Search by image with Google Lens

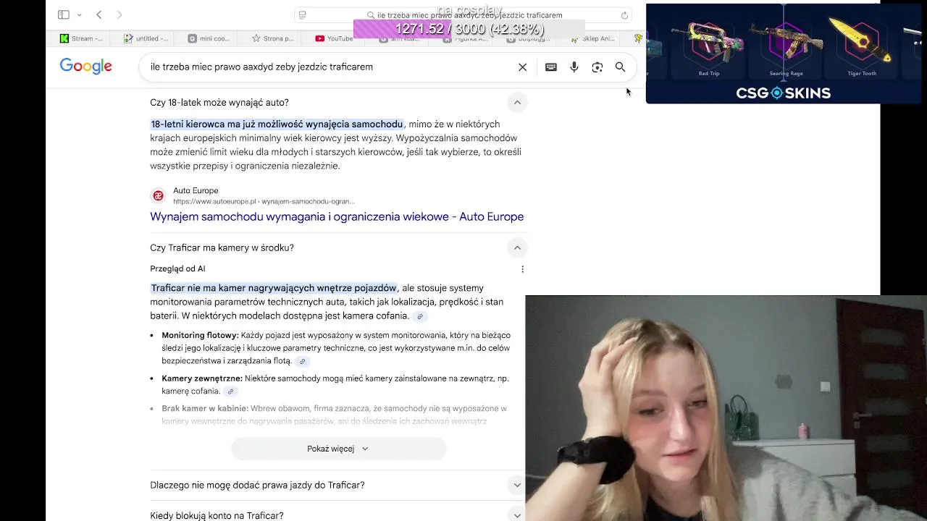(597, 67)
